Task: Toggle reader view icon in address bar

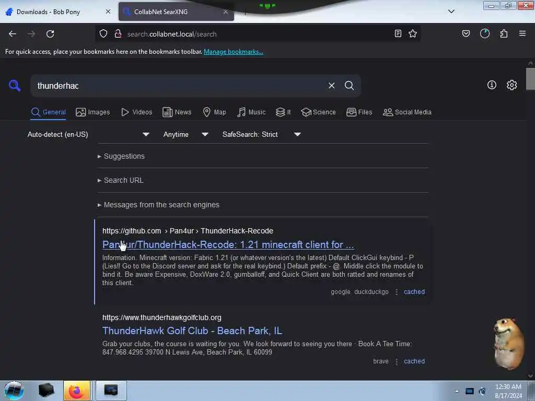Action: 398,34
